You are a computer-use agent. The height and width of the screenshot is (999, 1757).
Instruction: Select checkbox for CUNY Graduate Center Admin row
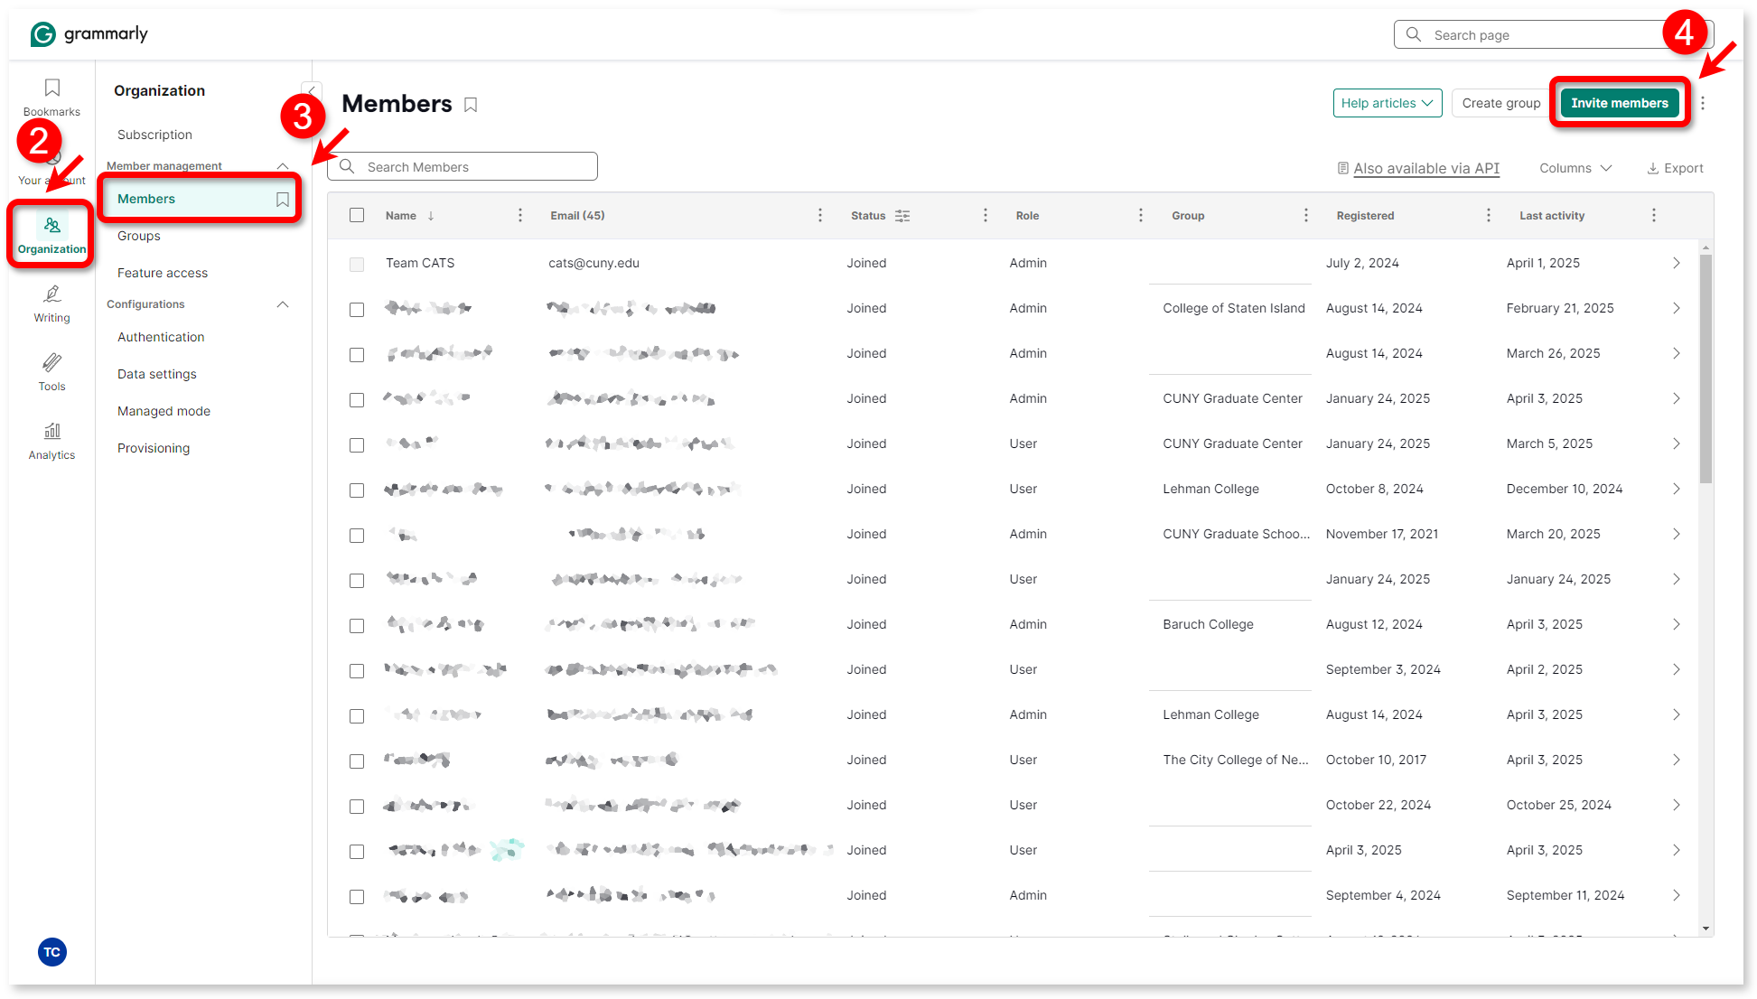click(357, 399)
